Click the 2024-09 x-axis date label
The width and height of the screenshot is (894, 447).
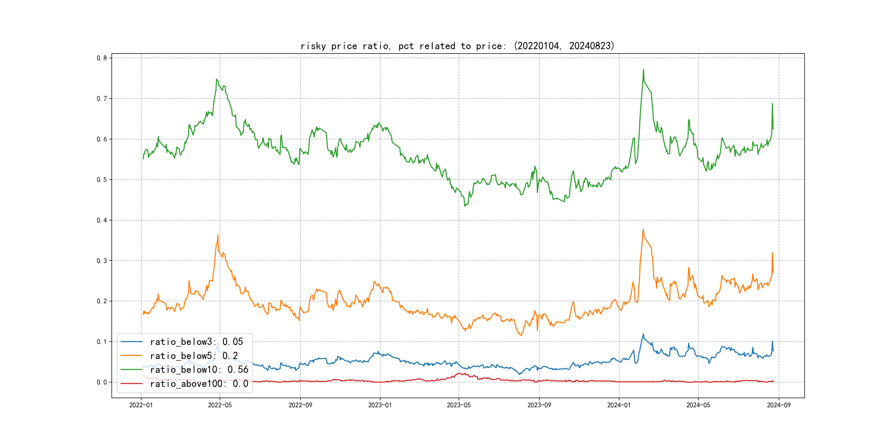779,405
